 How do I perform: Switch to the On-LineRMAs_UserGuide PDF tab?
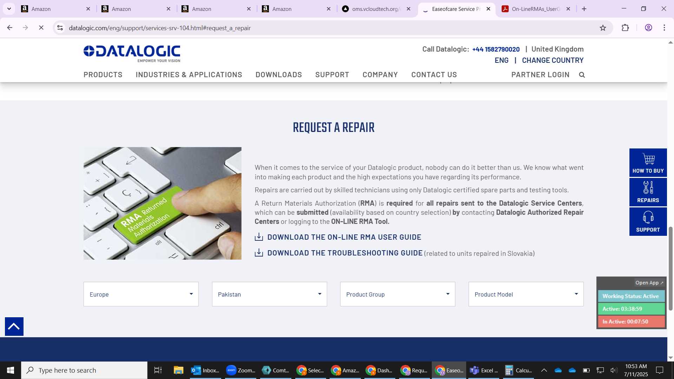click(536, 9)
